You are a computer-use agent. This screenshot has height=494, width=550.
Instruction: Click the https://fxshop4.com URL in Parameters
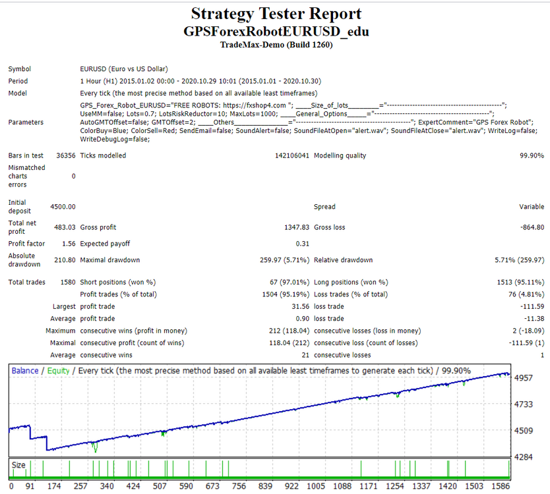[255, 105]
